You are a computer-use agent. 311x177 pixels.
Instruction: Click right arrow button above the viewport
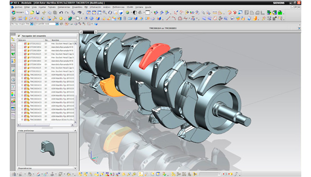96,32
